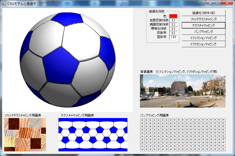The height and width of the screenshot is (156, 235).
Task: Click the テクスチャマッピング用画像 caption
Action: [x=77, y=115]
